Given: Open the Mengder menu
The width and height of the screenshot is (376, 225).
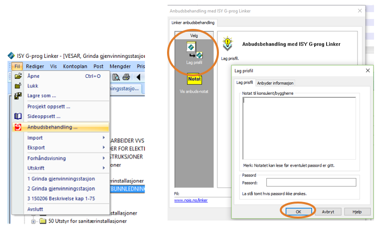Looking at the screenshot, I should (x=120, y=66).
